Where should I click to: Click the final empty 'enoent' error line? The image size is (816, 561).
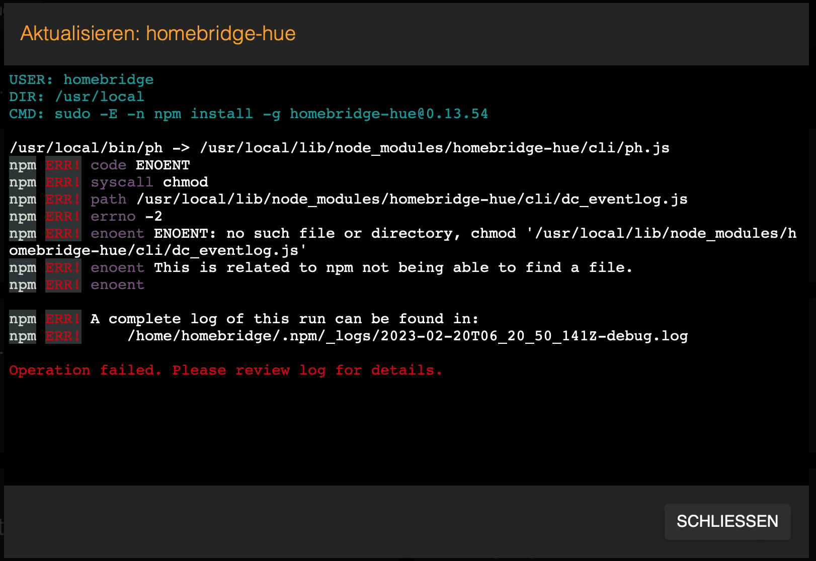pos(117,285)
